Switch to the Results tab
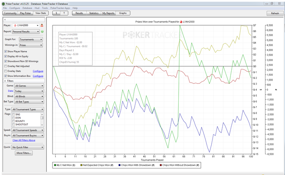The height and width of the screenshot is (175, 285). point(79,13)
